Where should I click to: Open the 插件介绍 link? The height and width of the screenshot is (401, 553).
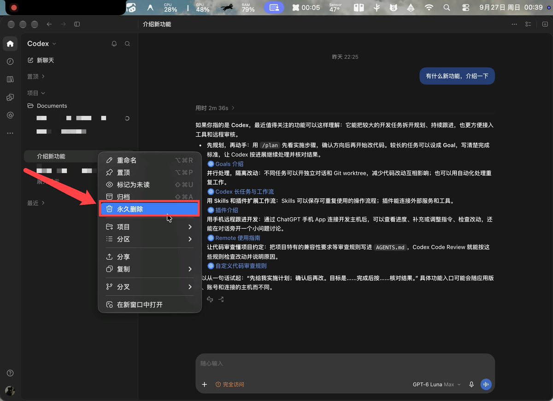tap(223, 210)
